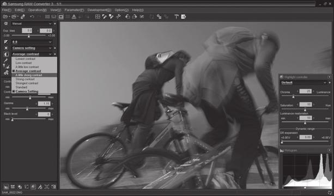Click the exposure sun icon beside Manual

click(x=6, y=23)
